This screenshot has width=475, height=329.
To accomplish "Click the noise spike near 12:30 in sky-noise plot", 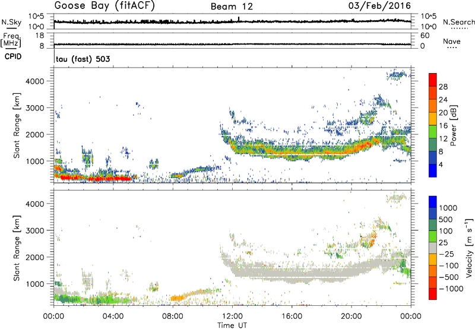I will coord(239,19).
